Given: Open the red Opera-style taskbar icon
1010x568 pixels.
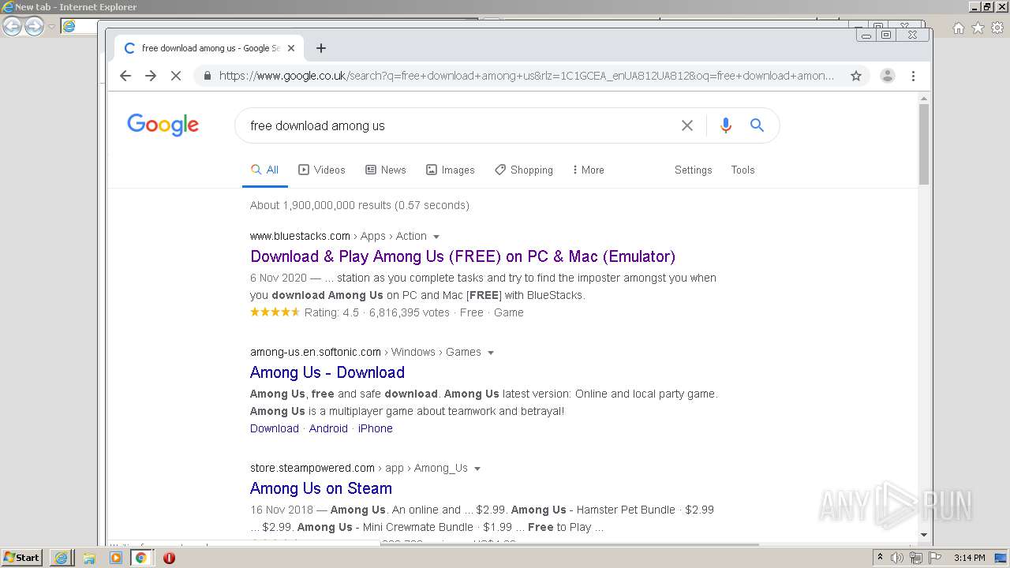Looking at the screenshot, I should click(169, 558).
